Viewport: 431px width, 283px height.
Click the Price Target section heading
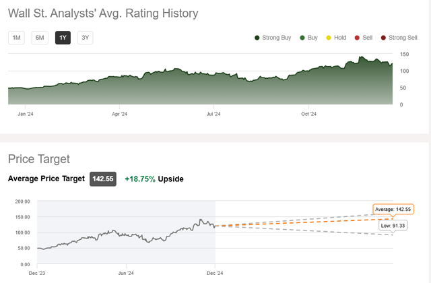(x=39, y=159)
